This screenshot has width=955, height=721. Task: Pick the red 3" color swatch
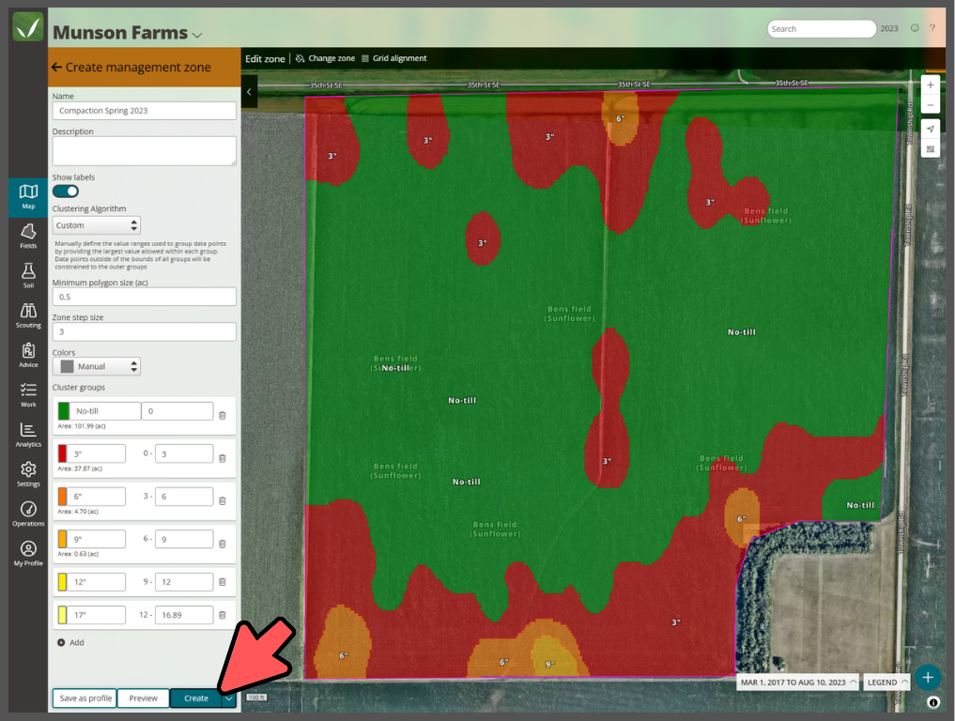pyautogui.click(x=62, y=453)
